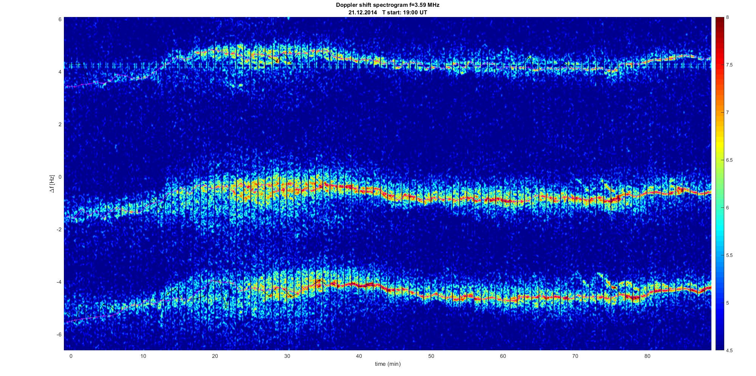The image size is (756, 376).
Task: Click the x-axis label 'time (min)'
Action: click(388, 364)
